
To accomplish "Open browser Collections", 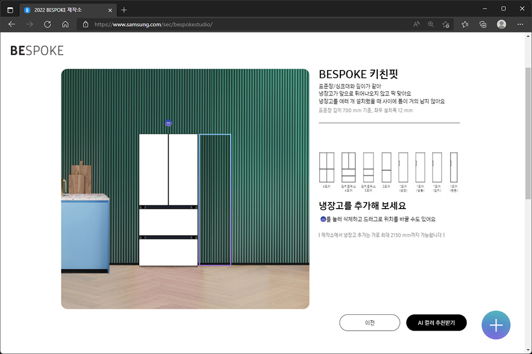I will pyautogui.click(x=483, y=24).
